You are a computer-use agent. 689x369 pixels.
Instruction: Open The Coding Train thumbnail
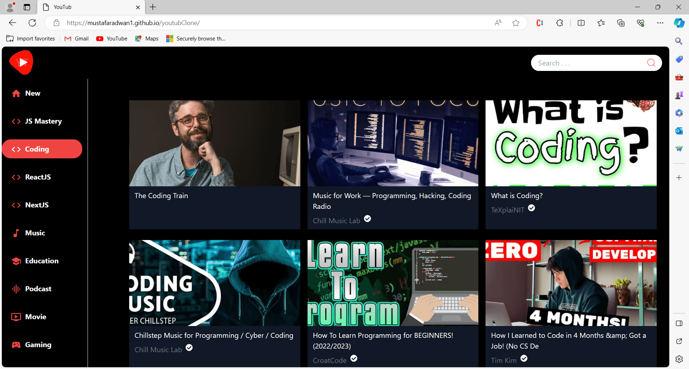tap(215, 143)
